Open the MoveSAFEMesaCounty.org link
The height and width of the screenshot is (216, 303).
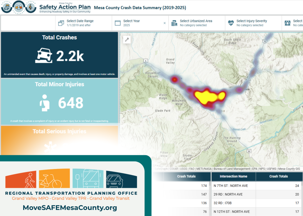coord(70,208)
